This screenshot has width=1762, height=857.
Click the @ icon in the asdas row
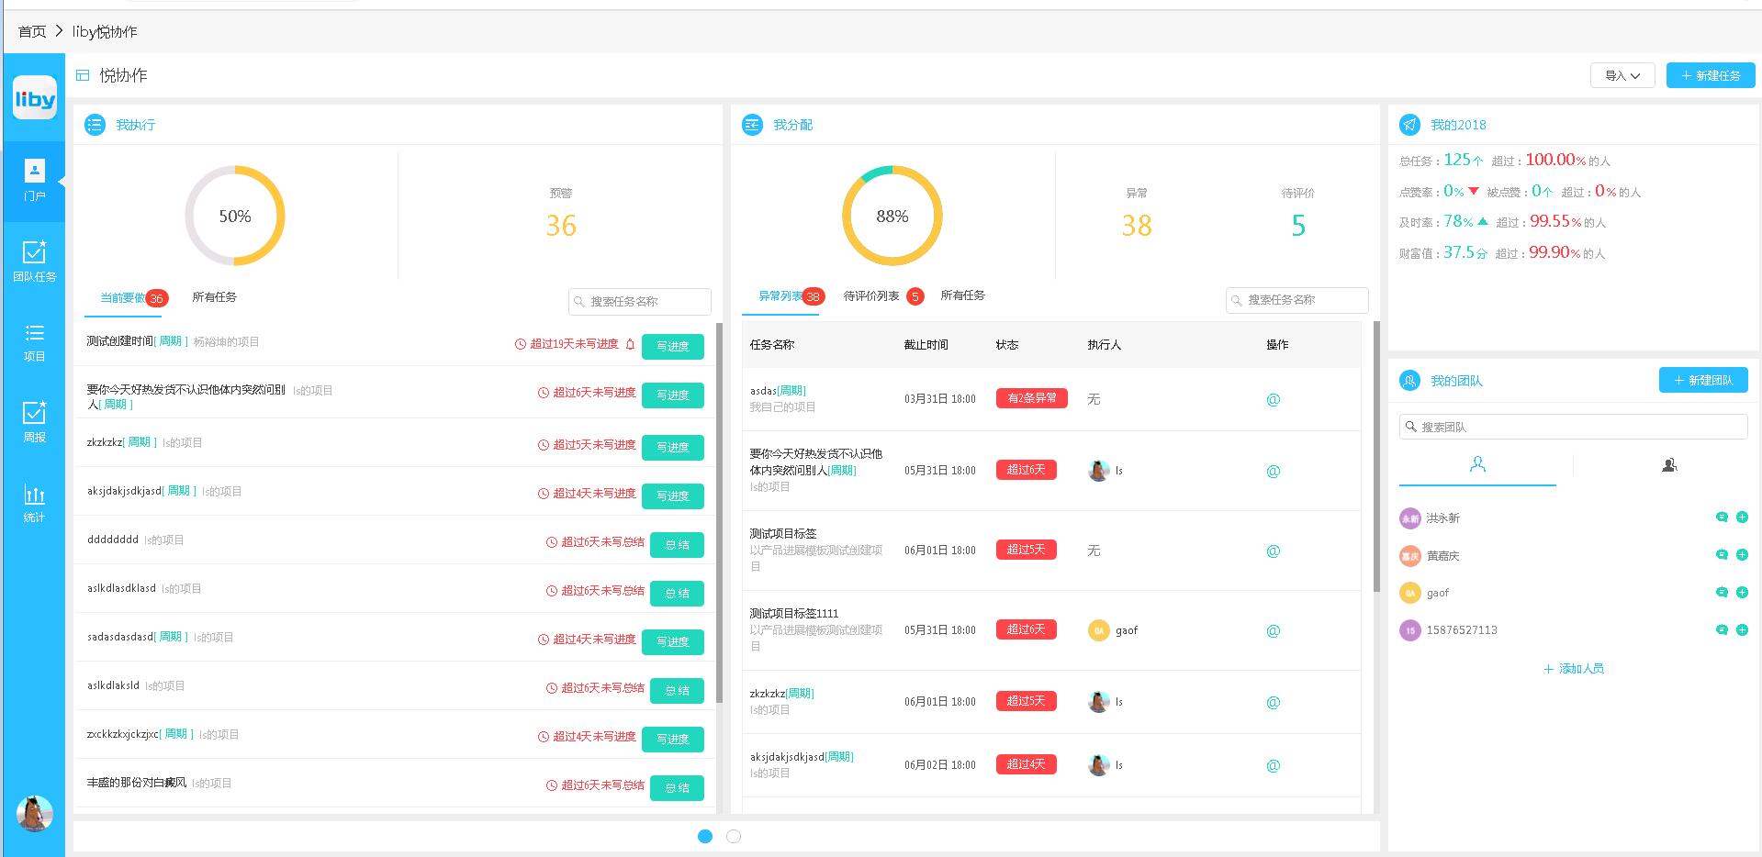pyautogui.click(x=1273, y=399)
